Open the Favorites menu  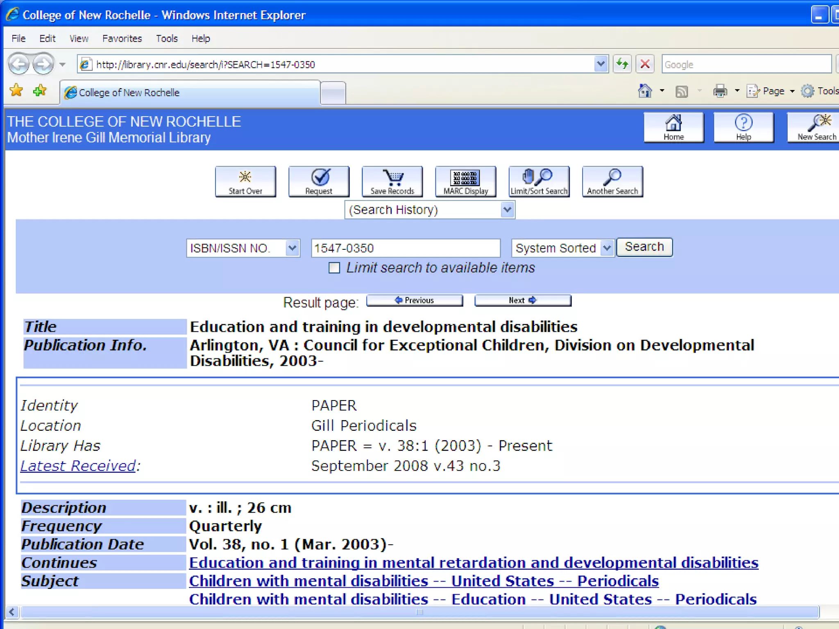point(122,38)
